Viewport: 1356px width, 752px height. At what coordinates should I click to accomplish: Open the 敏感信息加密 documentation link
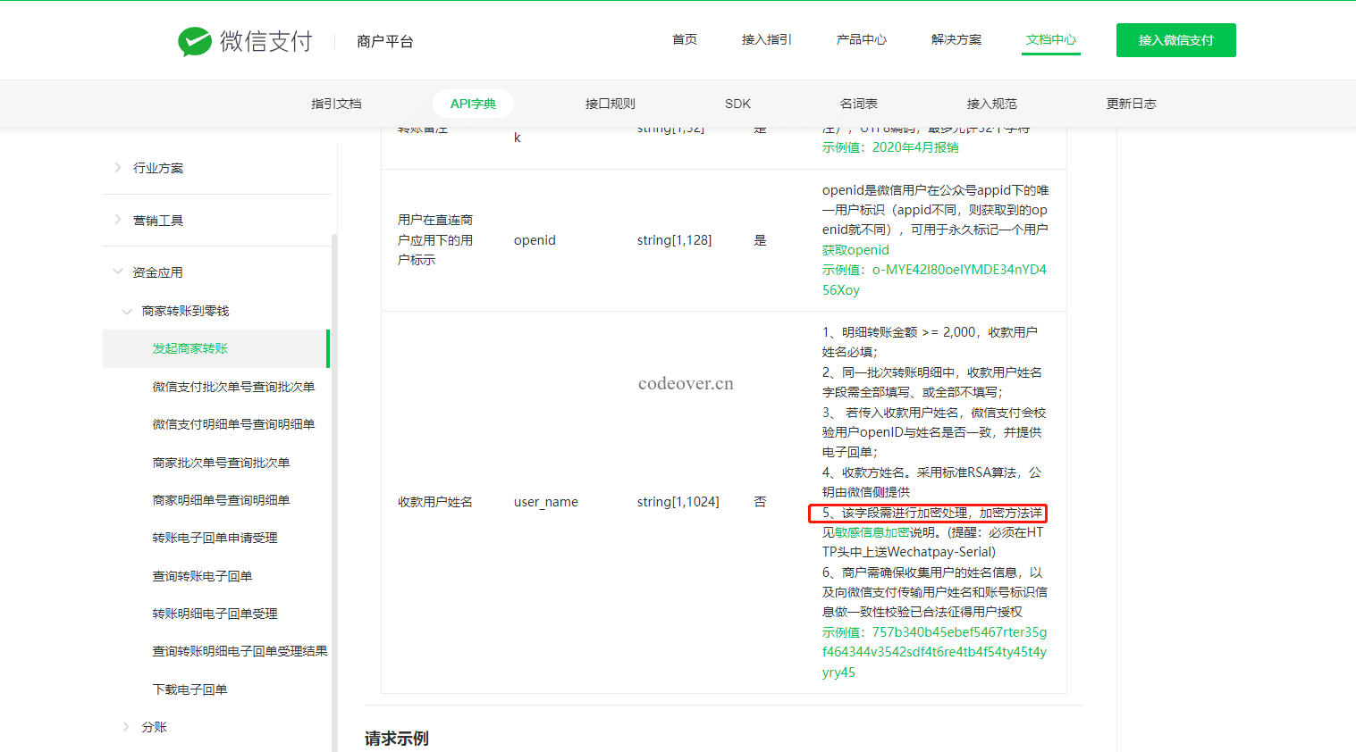click(x=872, y=532)
